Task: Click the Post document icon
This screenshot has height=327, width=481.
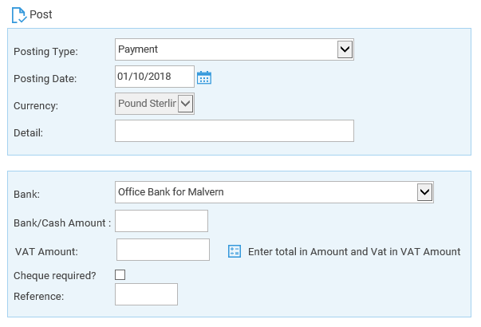Action: pyautogui.click(x=19, y=15)
